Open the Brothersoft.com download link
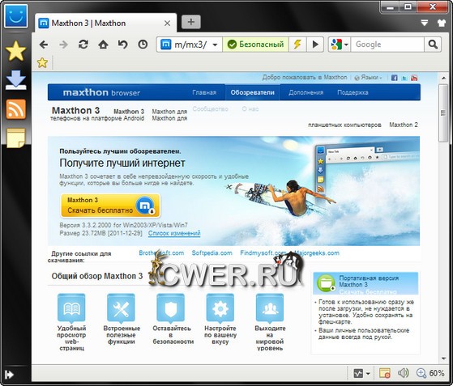 pyautogui.click(x=161, y=253)
